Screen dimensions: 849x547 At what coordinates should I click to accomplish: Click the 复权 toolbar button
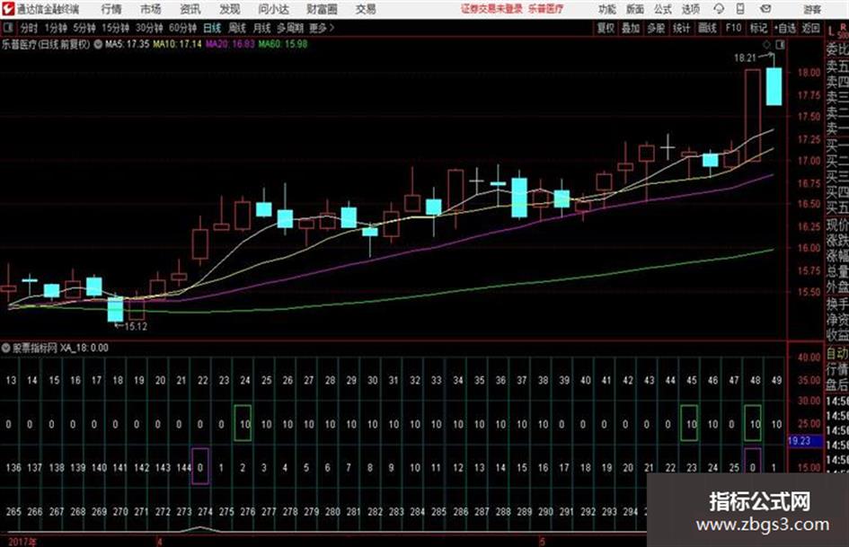[606, 28]
